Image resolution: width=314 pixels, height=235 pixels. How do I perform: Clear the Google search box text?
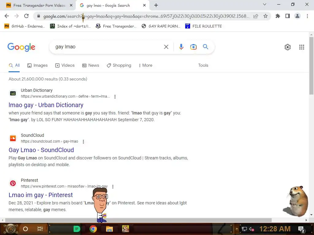click(166, 47)
